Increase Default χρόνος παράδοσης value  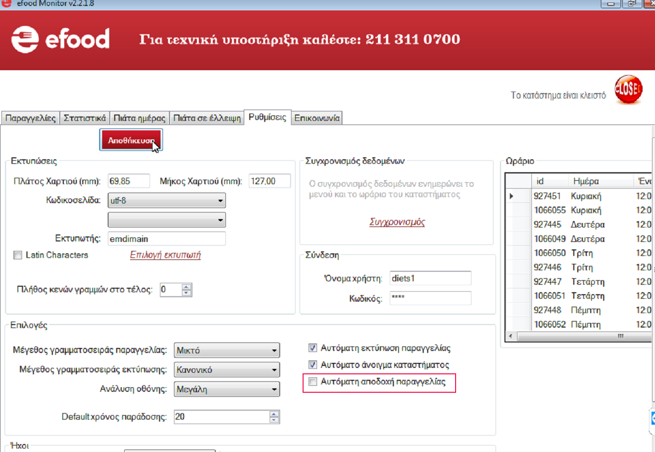pos(274,414)
